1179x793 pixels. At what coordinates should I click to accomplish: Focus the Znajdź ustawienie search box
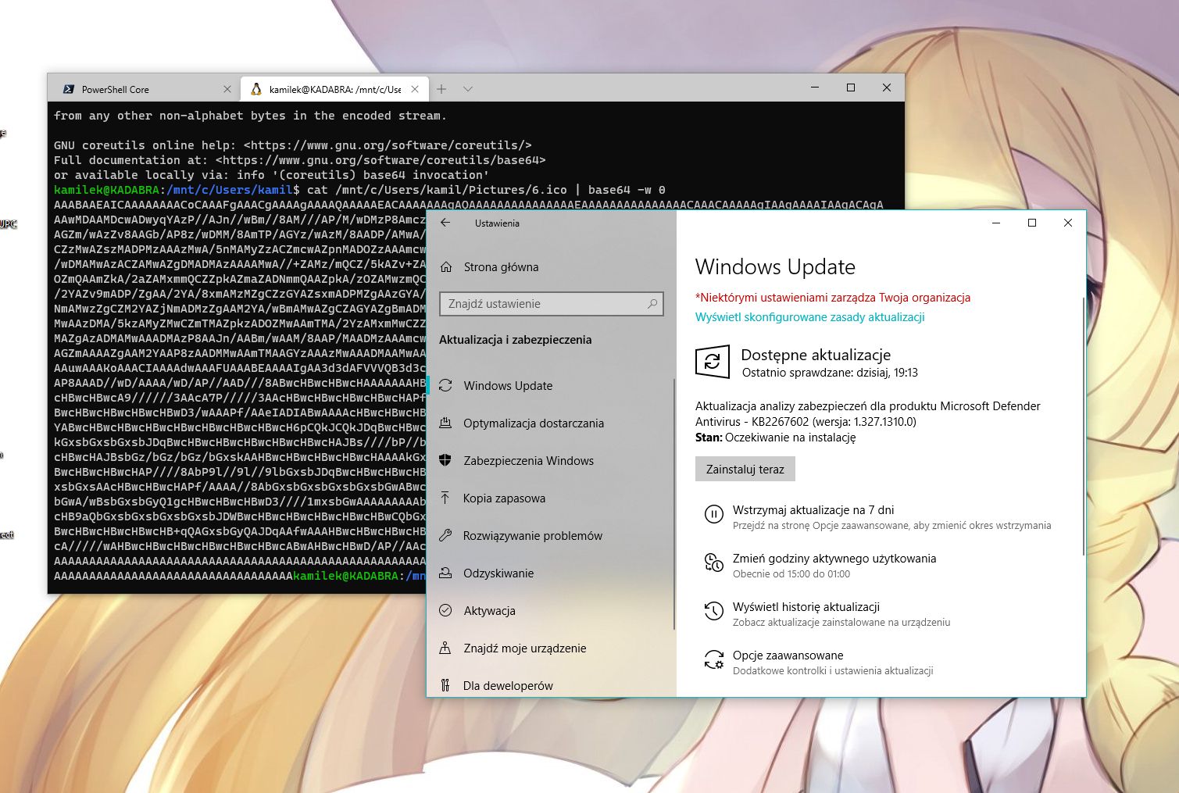coord(552,304)
